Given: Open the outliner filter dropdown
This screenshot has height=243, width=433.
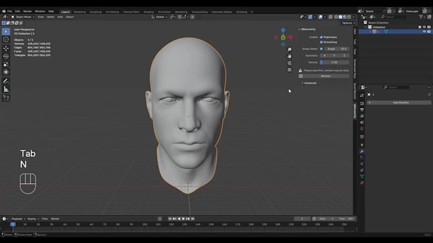Looking at the screenshot, I should tap(422, 16).
